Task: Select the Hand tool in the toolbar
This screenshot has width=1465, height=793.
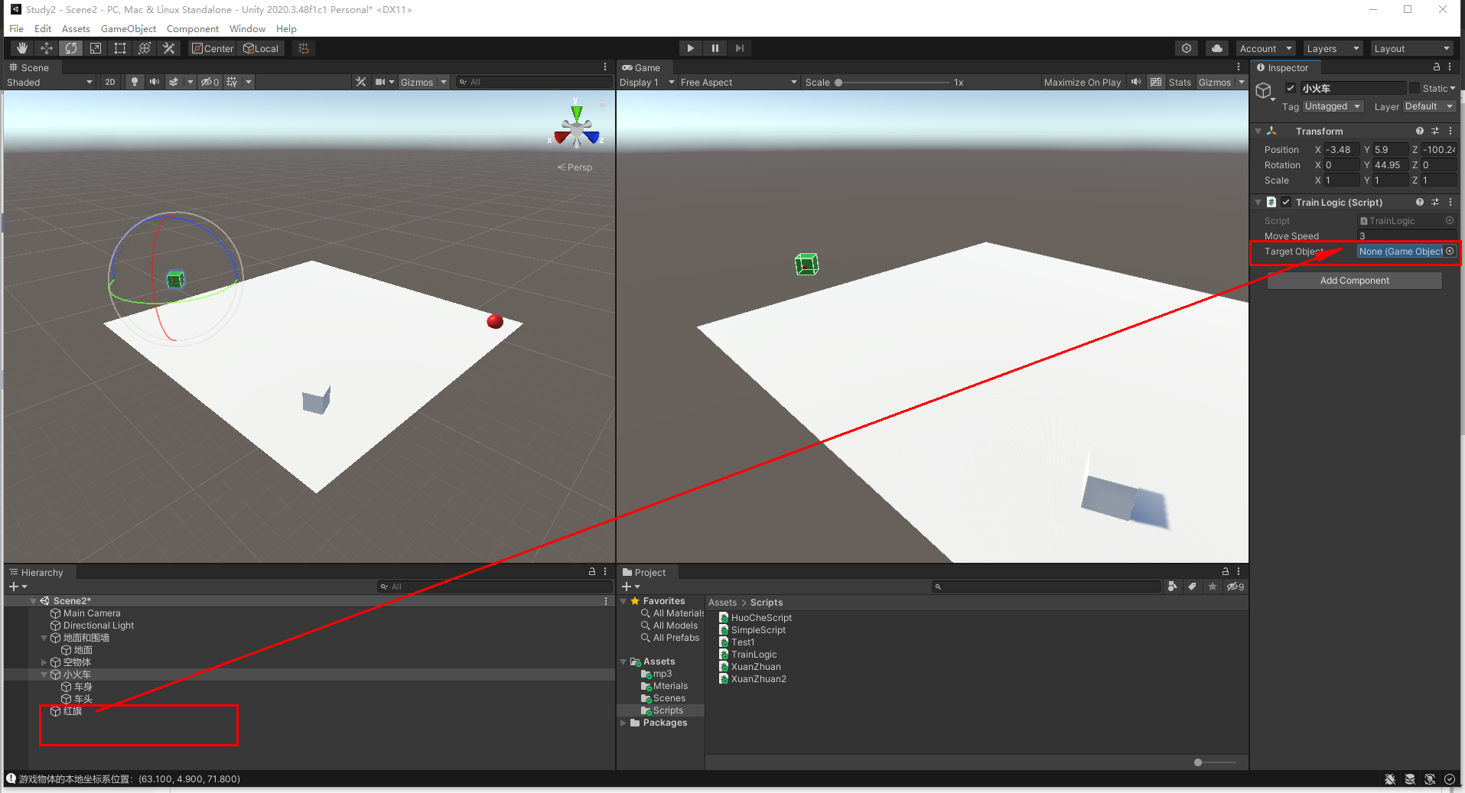Action: [21, 47]
